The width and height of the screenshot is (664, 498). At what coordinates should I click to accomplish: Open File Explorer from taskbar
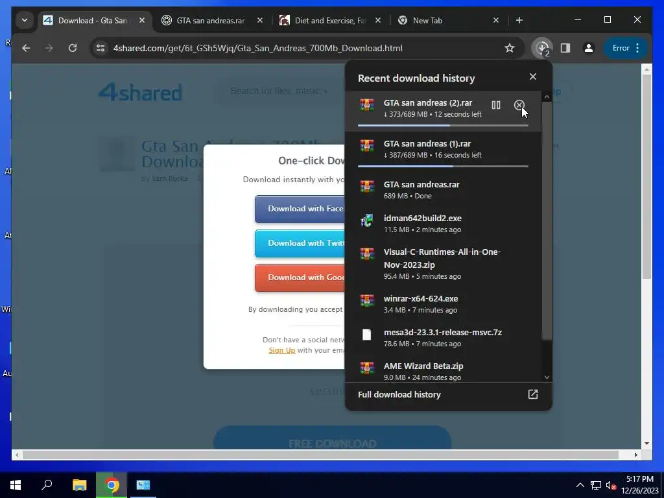tap(79, 485)
